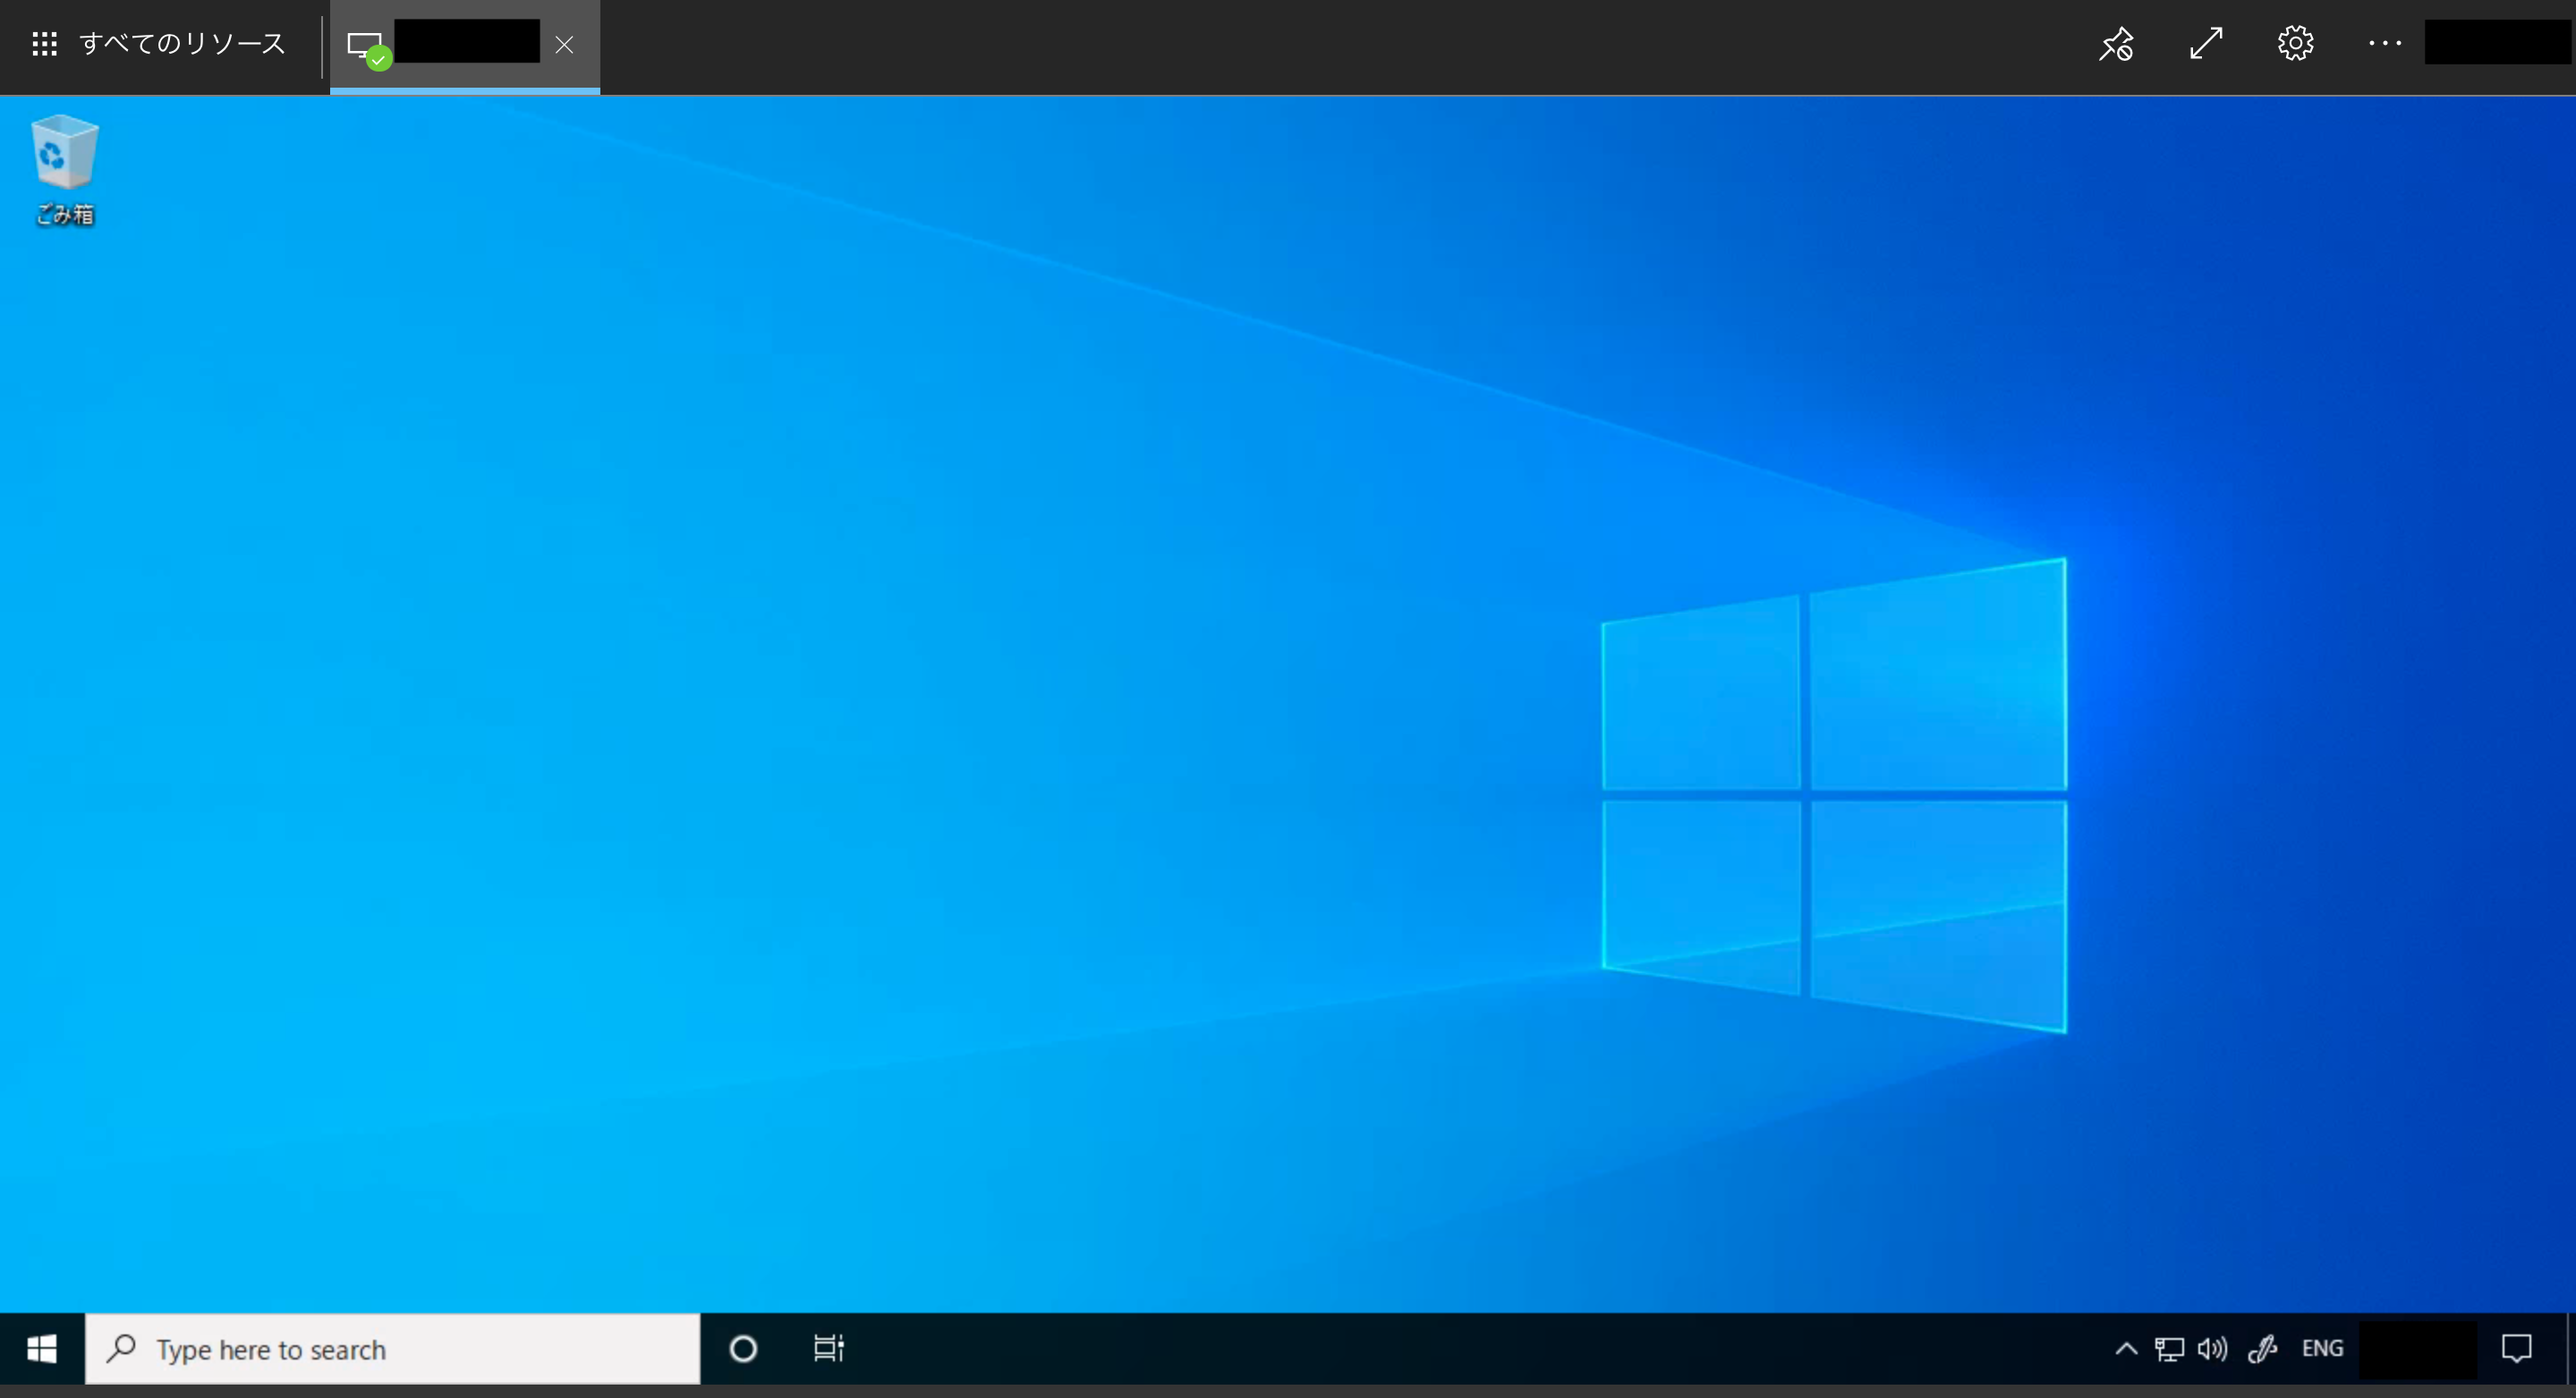Open the Windows Start menu
This screenshot has height=1398, width=2576.
click(x=42, y=1349)
